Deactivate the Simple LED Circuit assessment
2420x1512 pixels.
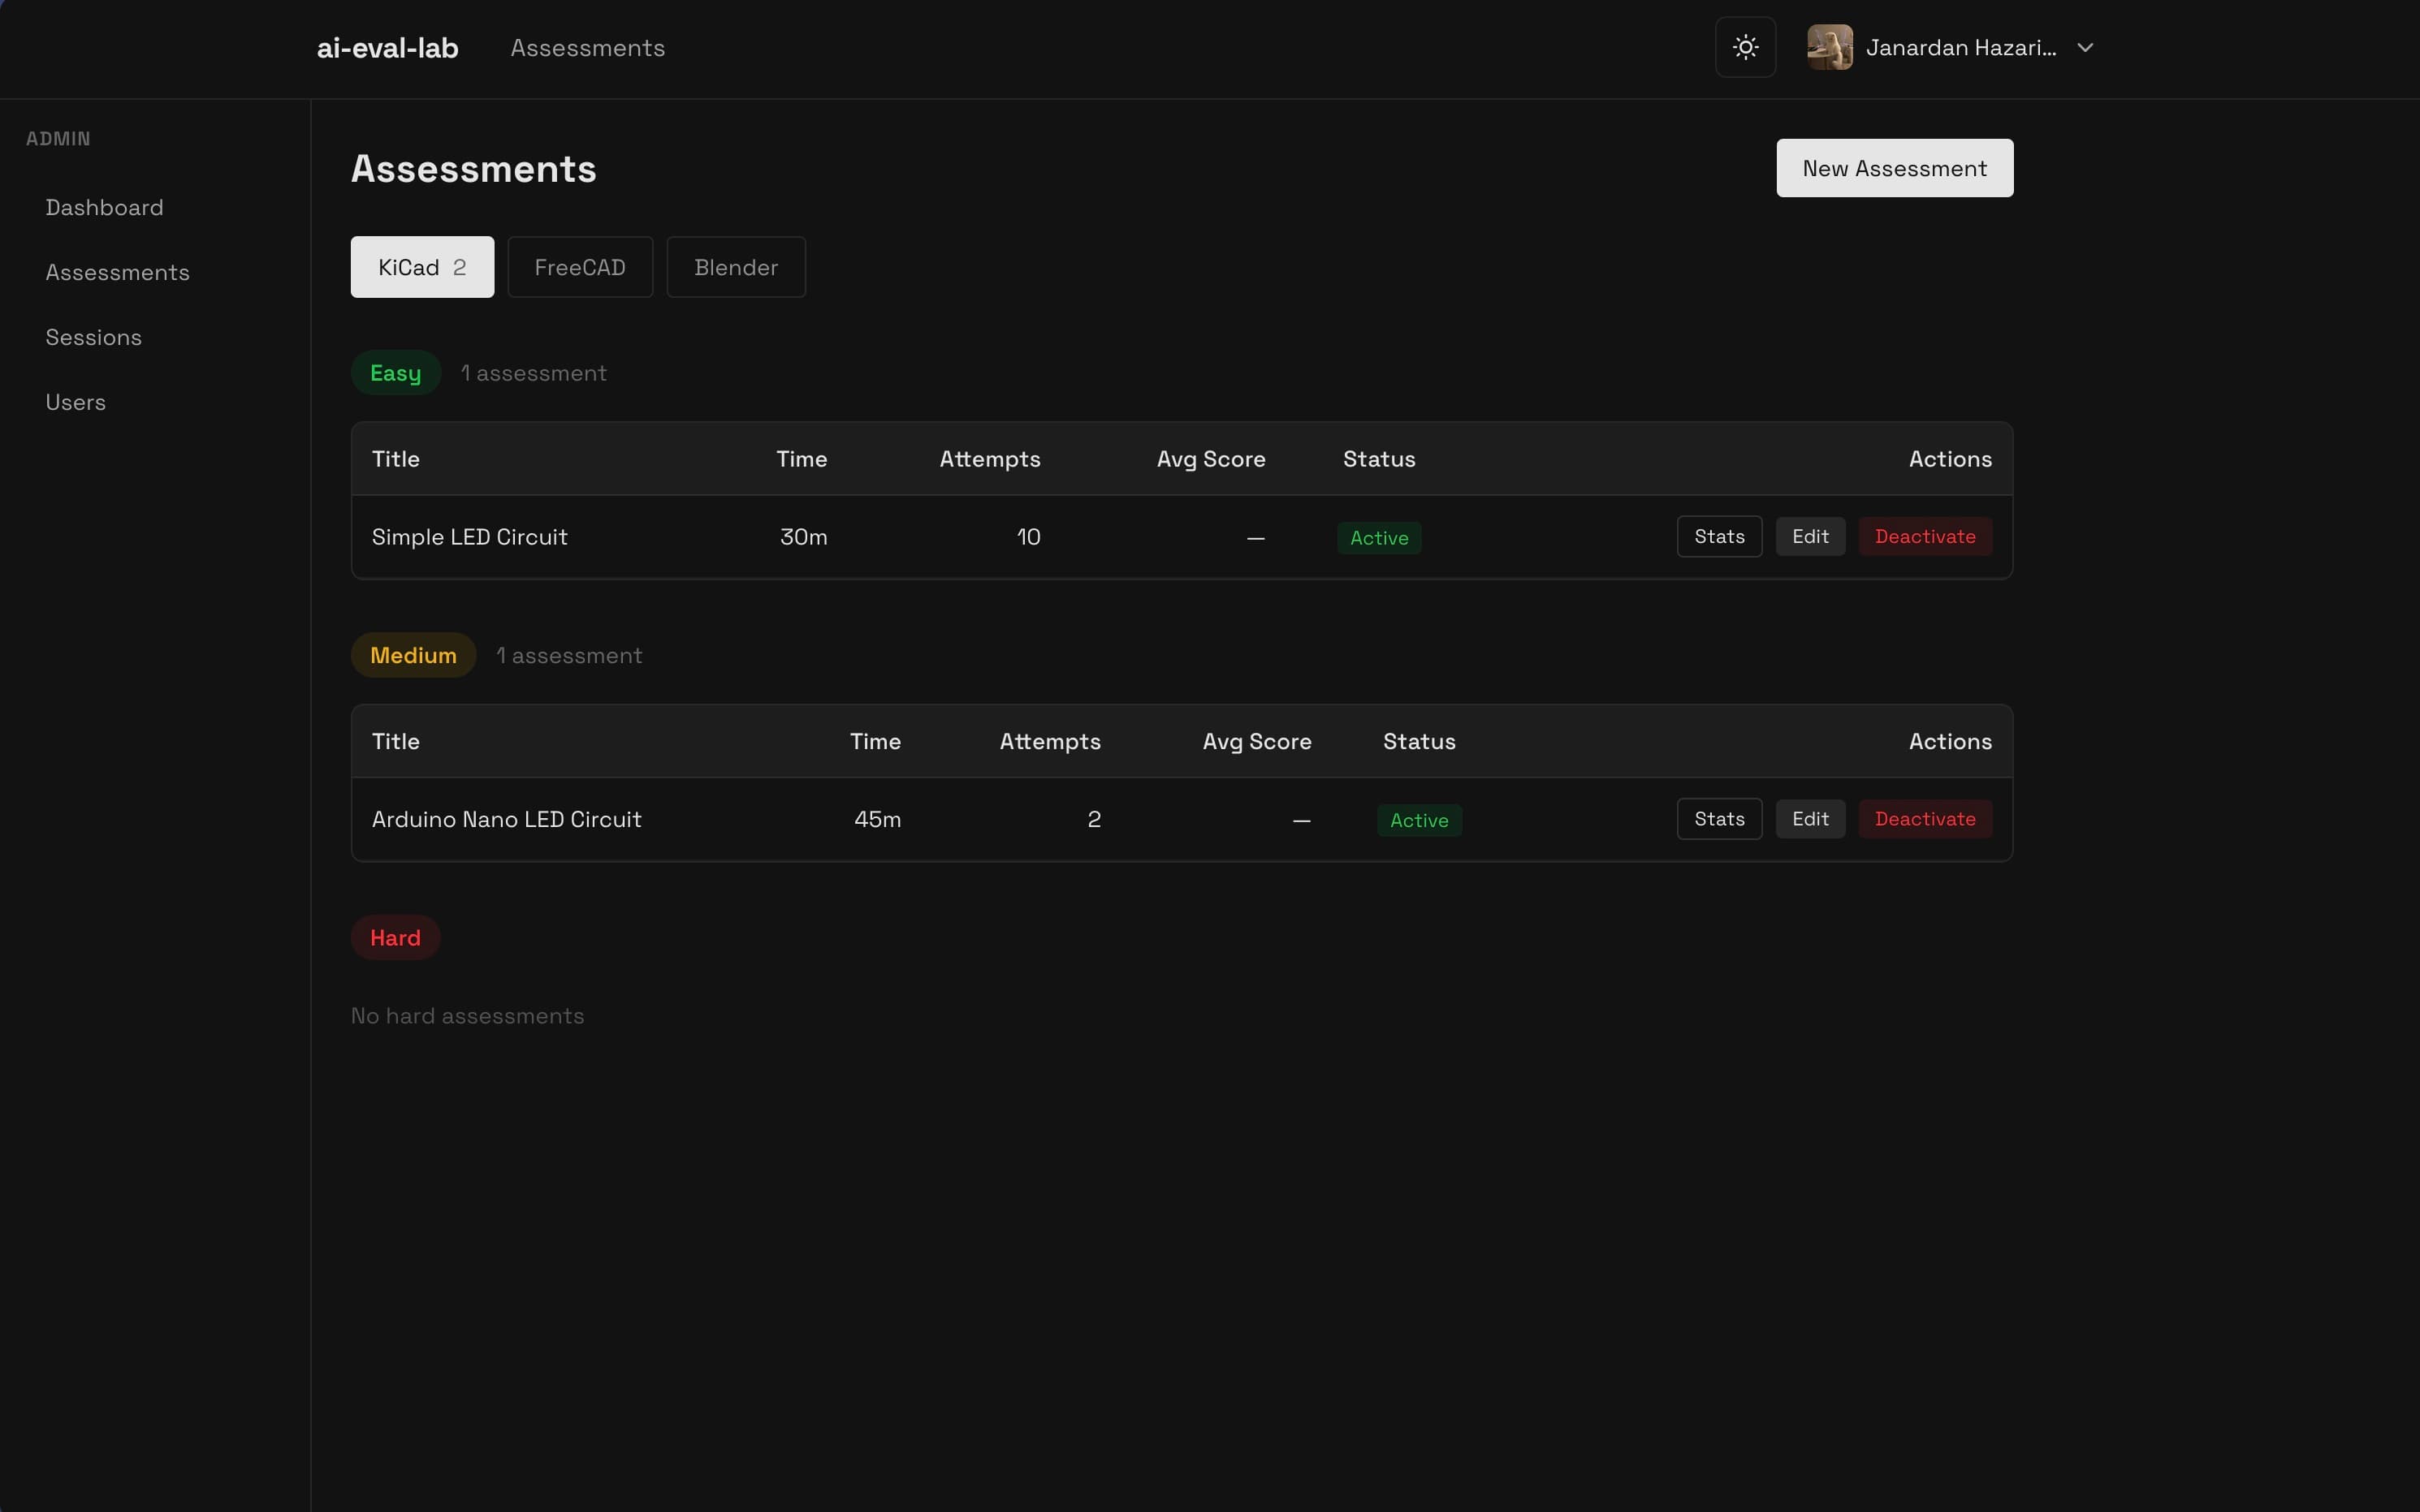1925,536
